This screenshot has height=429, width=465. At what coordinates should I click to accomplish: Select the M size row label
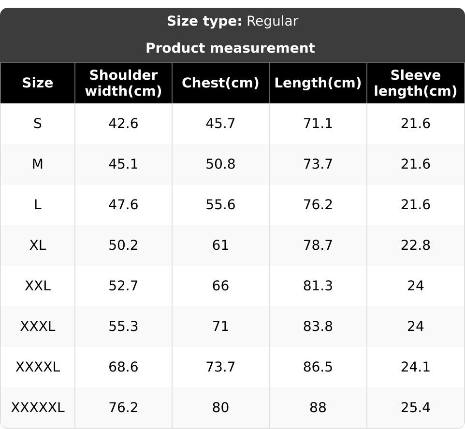[38, 164]
